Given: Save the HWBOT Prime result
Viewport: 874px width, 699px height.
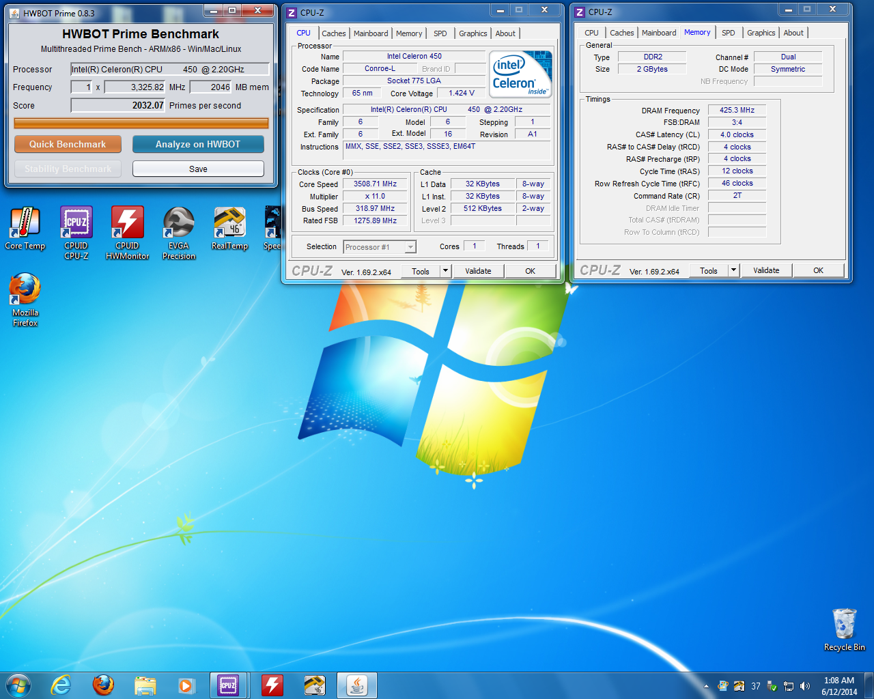Looking at the screenshot, I should [198, 169].
